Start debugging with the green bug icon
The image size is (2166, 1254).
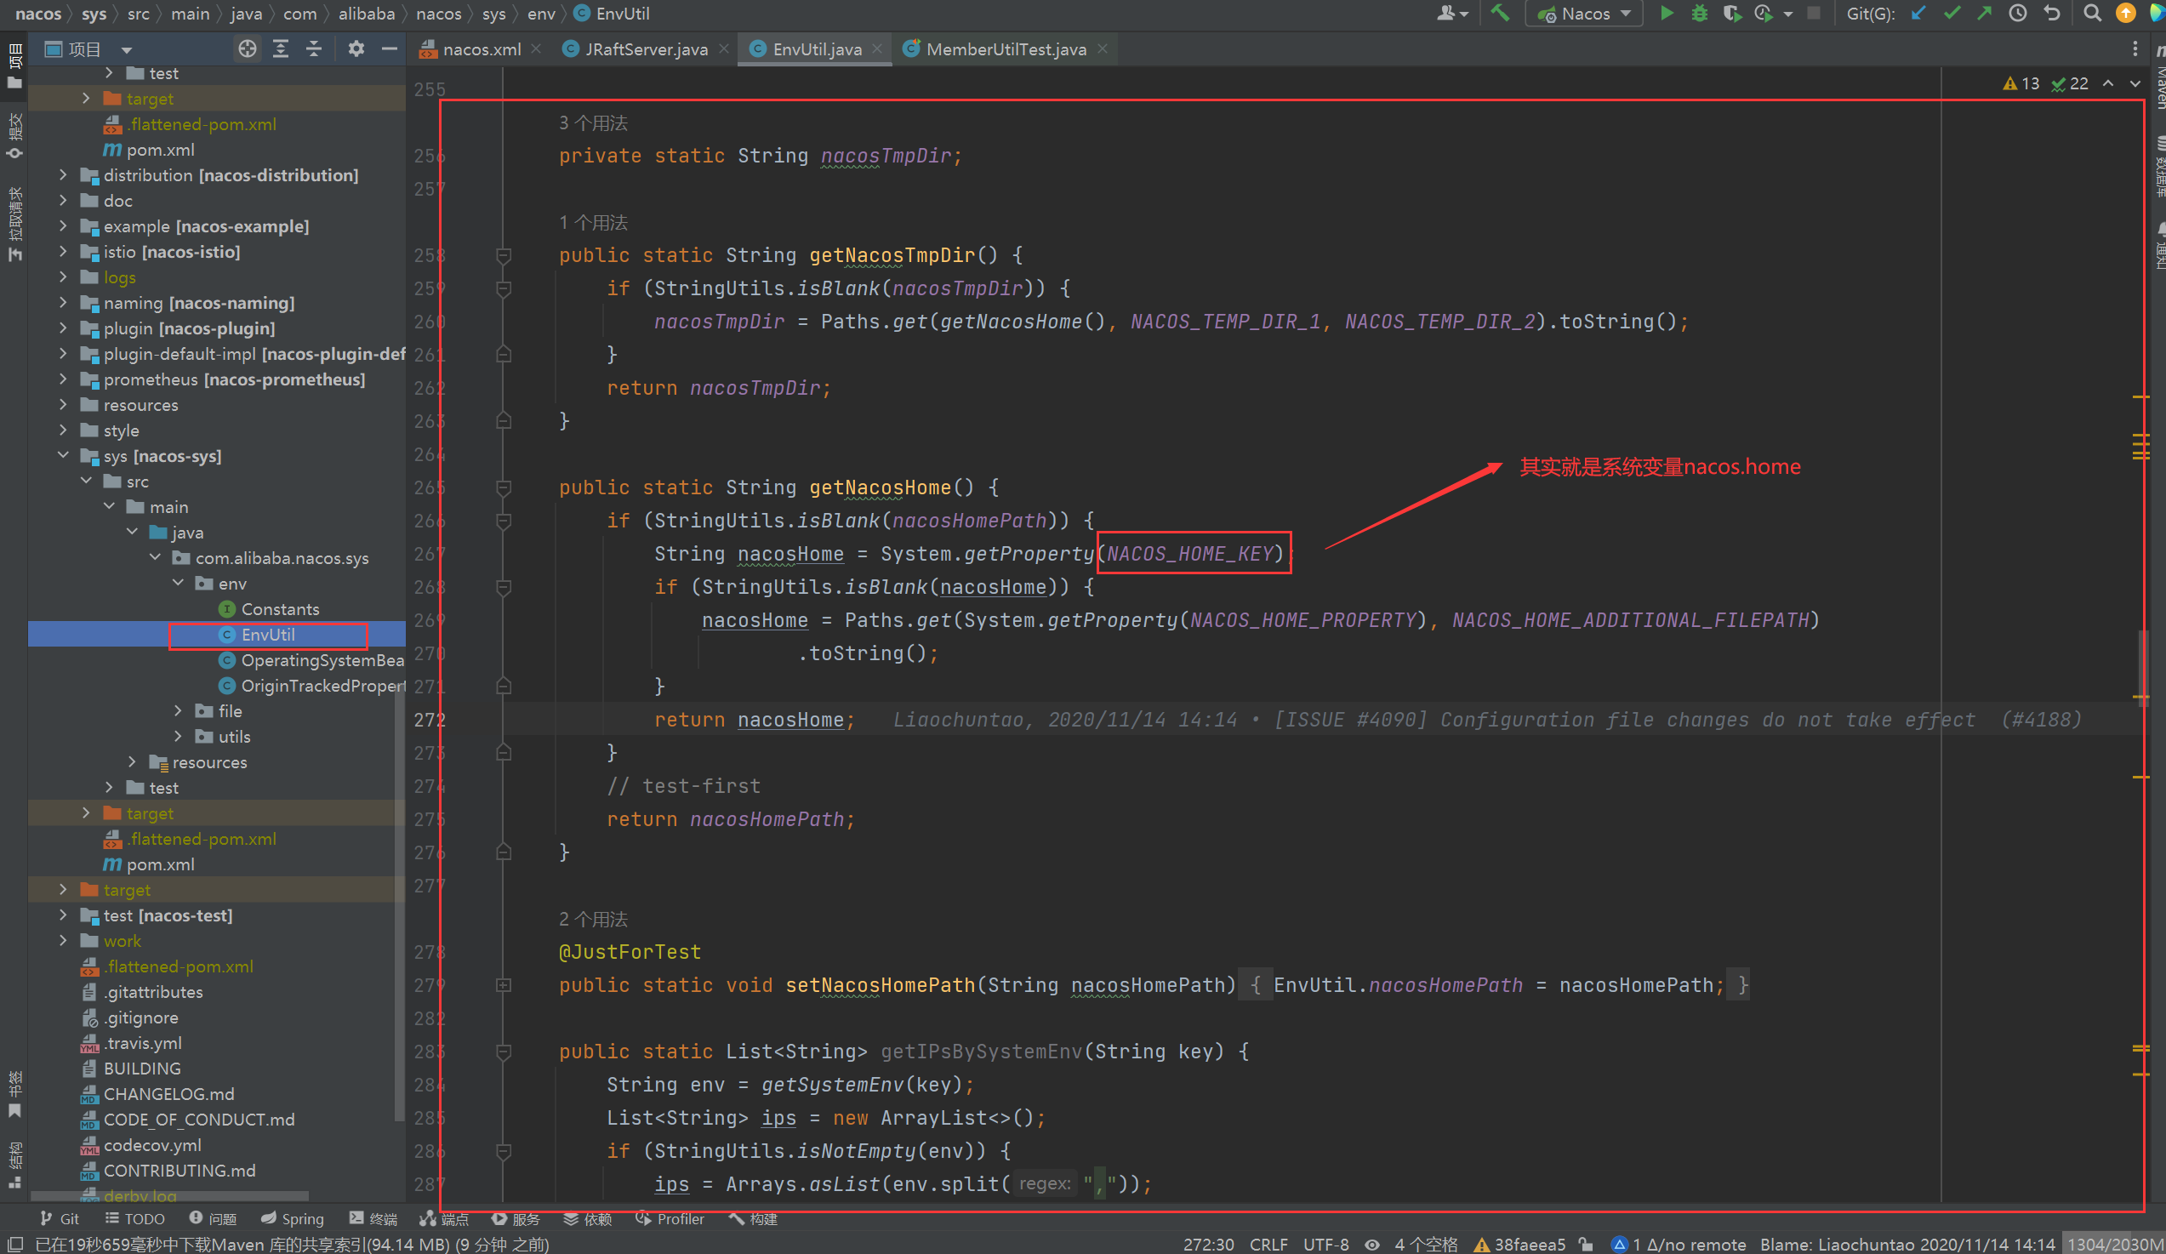coord(1699,13)
